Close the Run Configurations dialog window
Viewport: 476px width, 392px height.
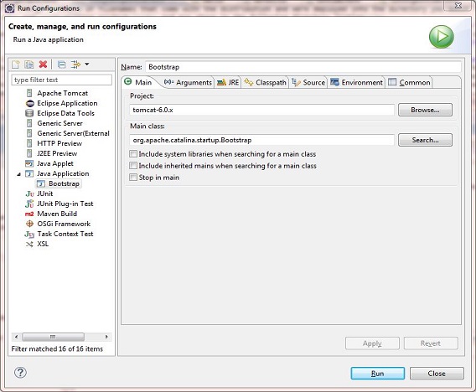458,6
